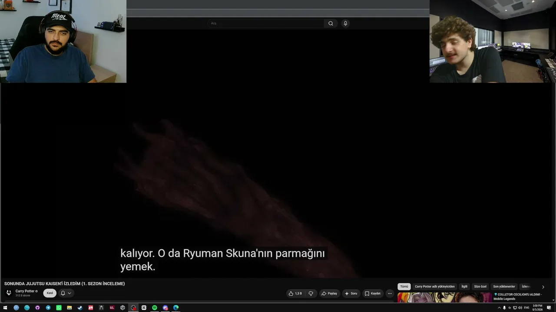556x312 pixels.
Task: Click the Katıl join button
Action: click(x=50, y=293)
